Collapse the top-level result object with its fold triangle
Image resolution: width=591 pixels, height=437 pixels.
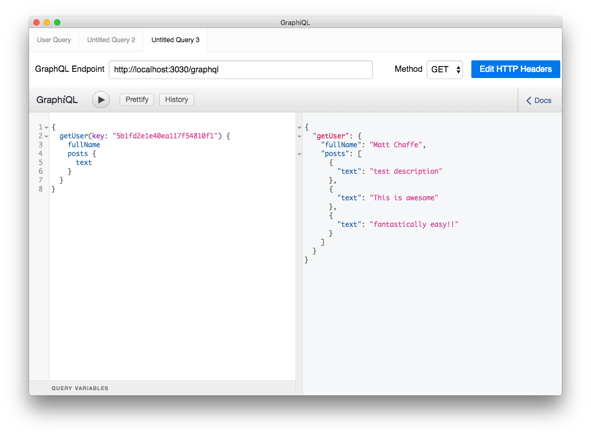[299, 127]
